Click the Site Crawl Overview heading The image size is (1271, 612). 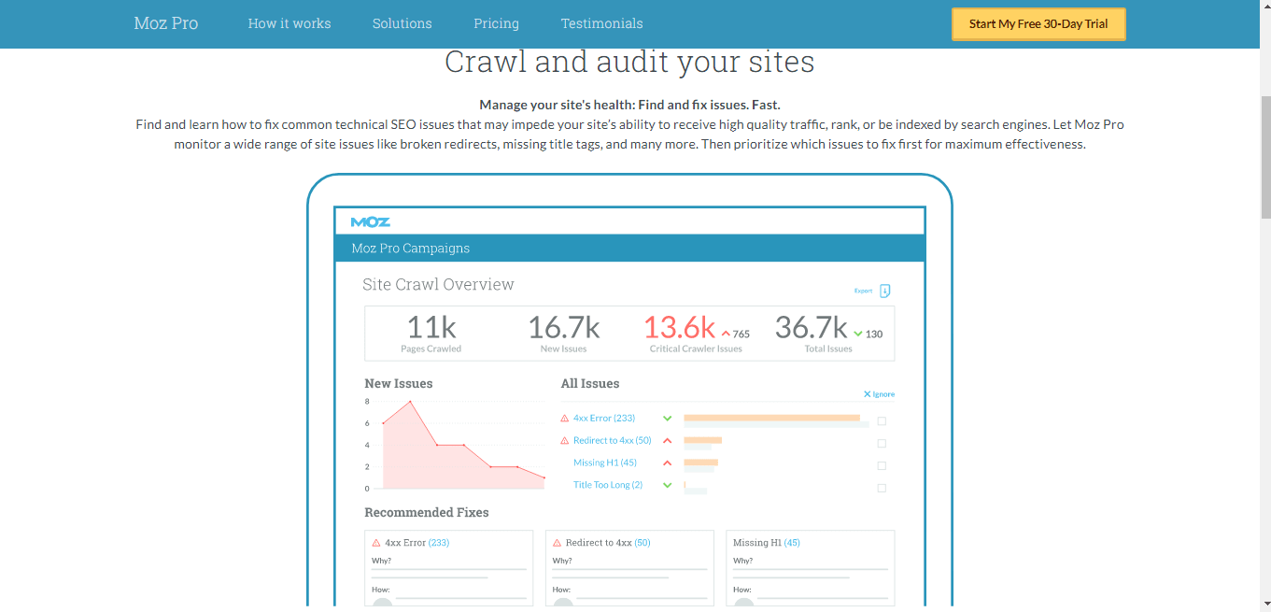(x=439, y=285)
